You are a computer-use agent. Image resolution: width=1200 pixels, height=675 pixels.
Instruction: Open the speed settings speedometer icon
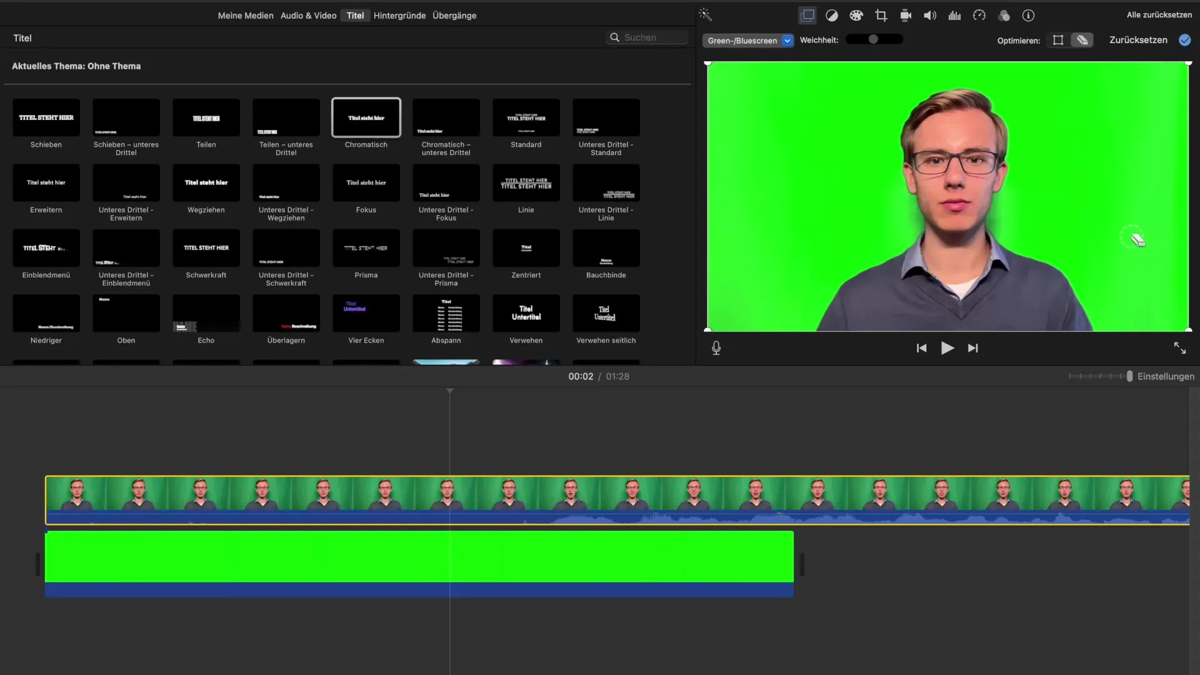point(979,16)
